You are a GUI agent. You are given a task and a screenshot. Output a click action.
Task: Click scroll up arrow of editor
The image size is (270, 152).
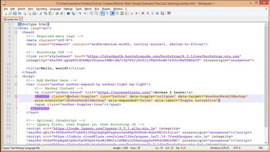coord(266,24)
